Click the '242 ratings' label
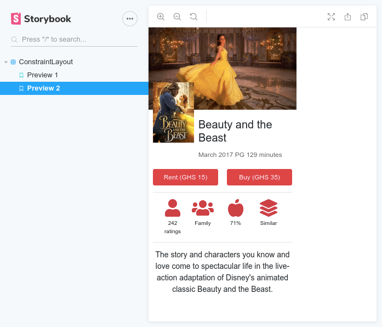 [x=173, y=227]
